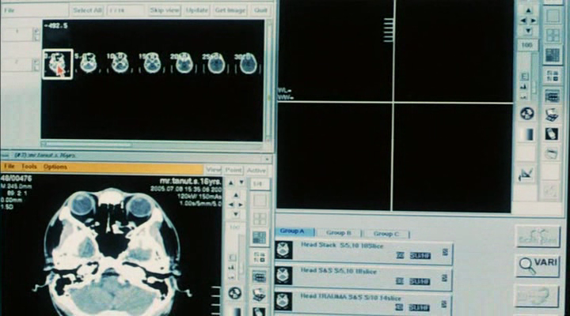Switch to the Group C tab
The width and height of the screenshot is (570, 316).
point(386,234)
